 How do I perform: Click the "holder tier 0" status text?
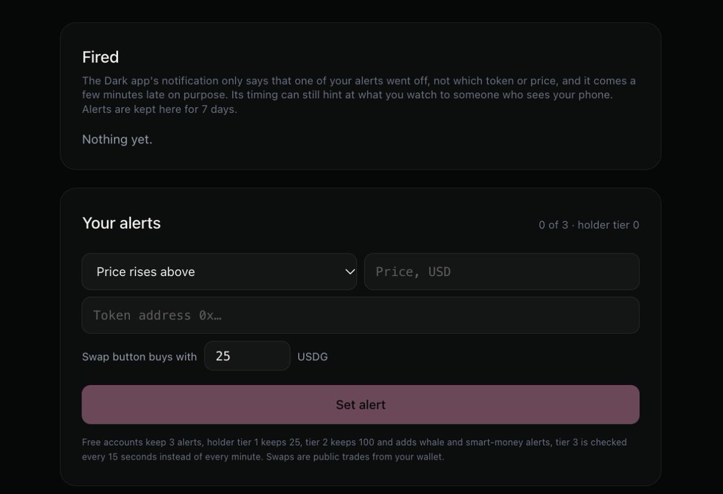609,225
